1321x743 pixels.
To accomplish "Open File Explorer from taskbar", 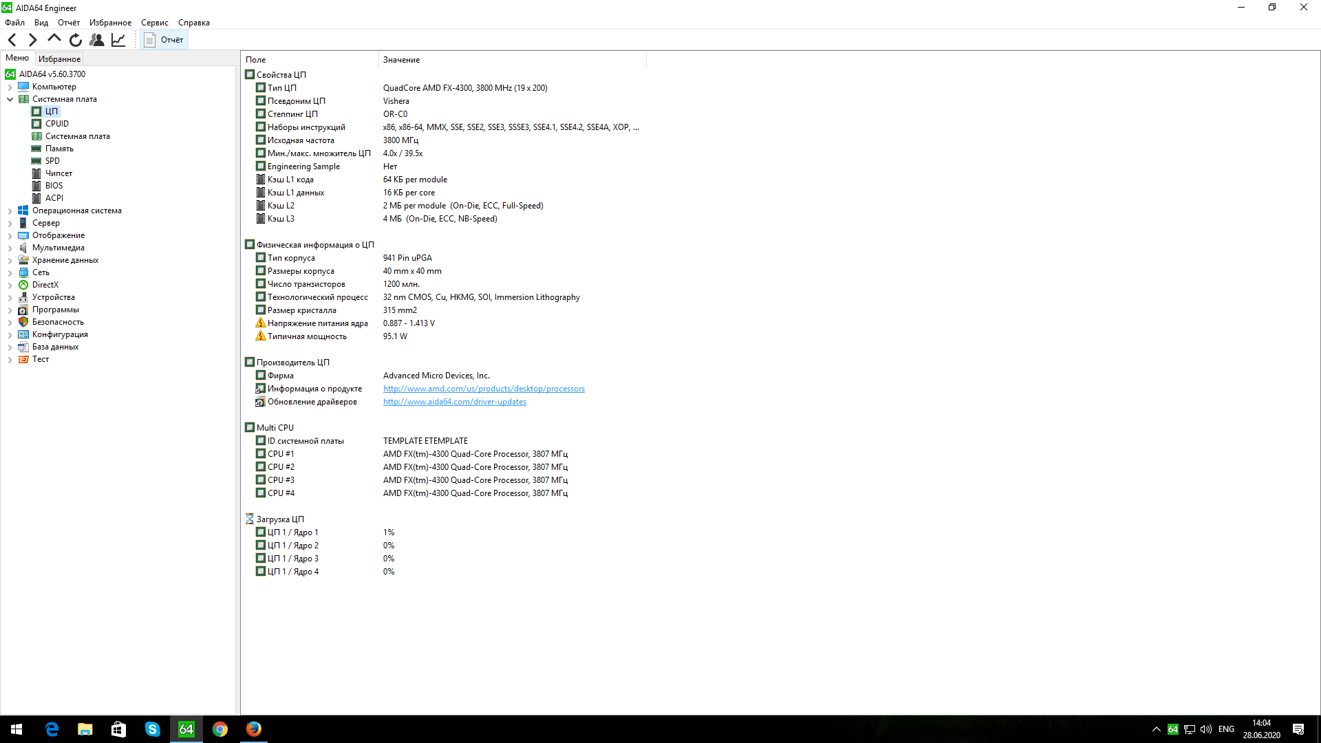I will [x=85, y=729].
